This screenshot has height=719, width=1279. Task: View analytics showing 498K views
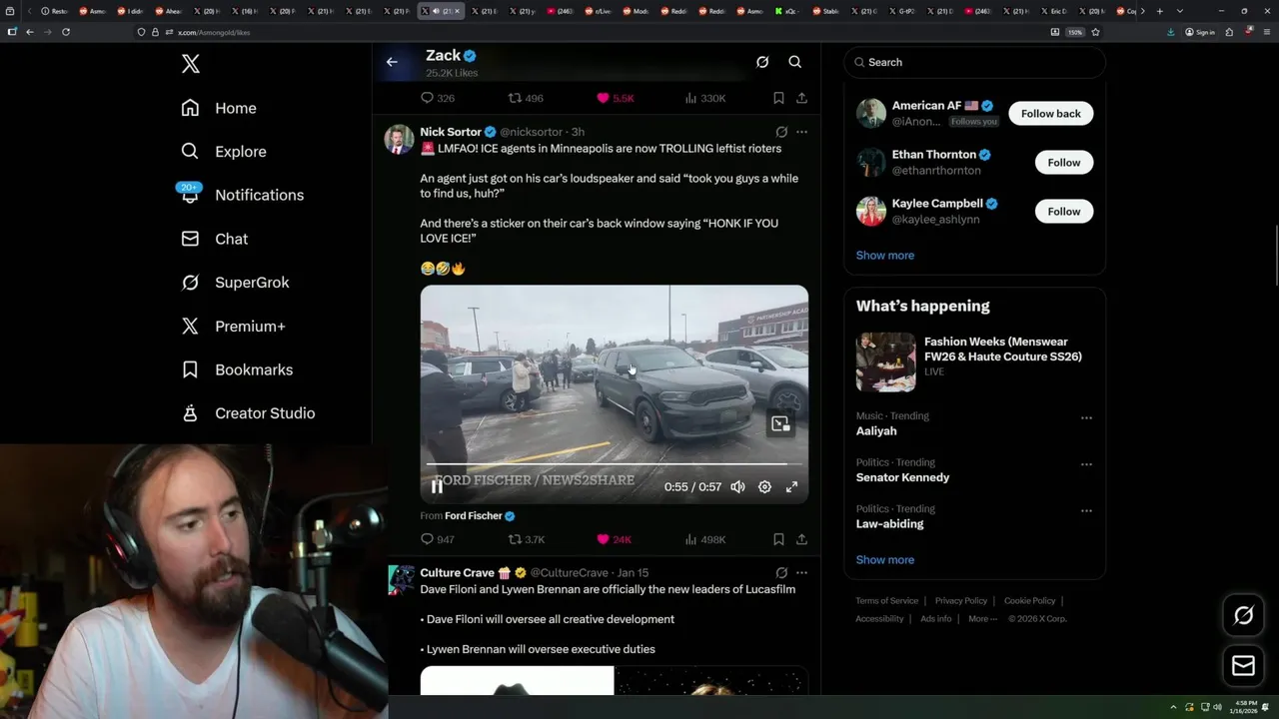click(x=704, y=539)
